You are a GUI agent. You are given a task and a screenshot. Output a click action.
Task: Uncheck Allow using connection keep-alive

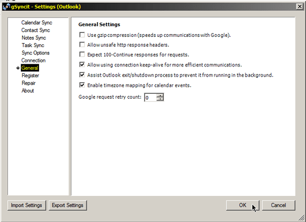(82, 65)
